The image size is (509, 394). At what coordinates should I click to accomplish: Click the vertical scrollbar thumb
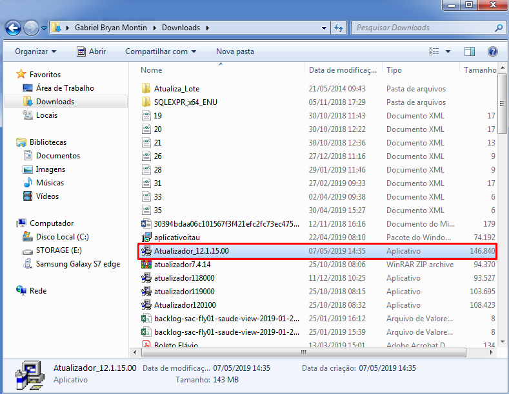click(503, 104)
